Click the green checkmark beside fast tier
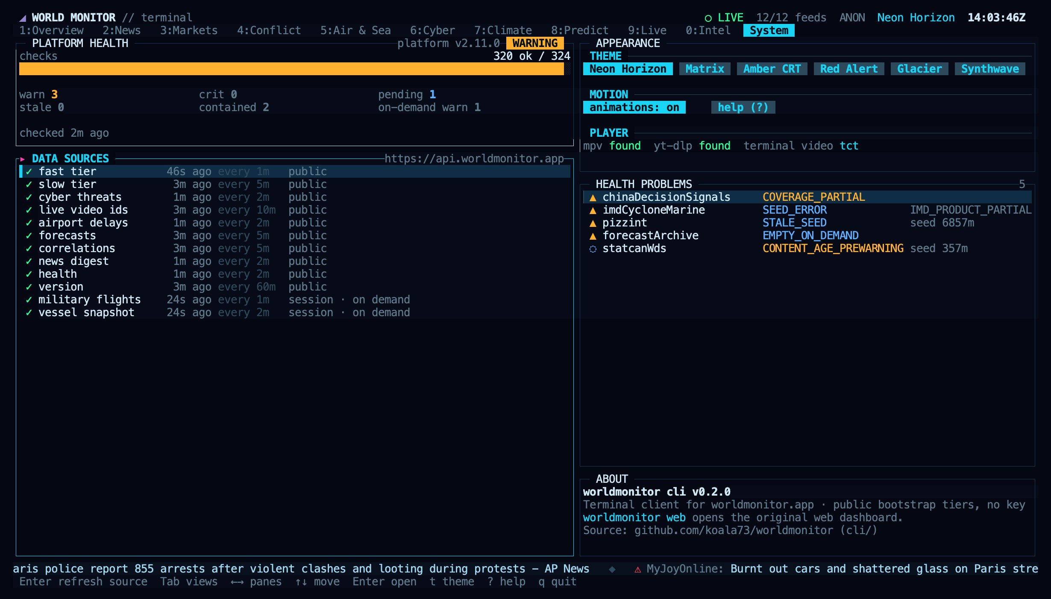The image size is (1051, 599). pyautogui.click(x=29, y=171)
